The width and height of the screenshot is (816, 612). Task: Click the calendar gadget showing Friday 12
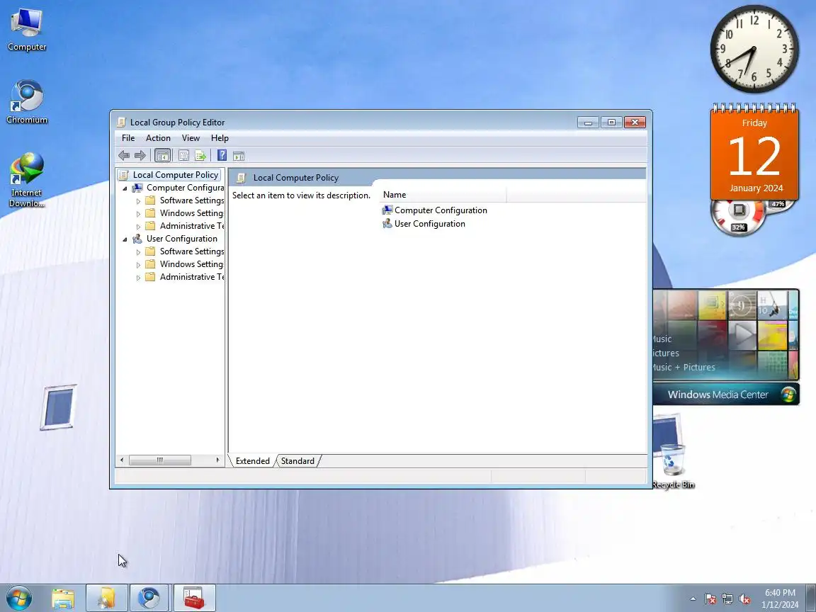(754, 152)
